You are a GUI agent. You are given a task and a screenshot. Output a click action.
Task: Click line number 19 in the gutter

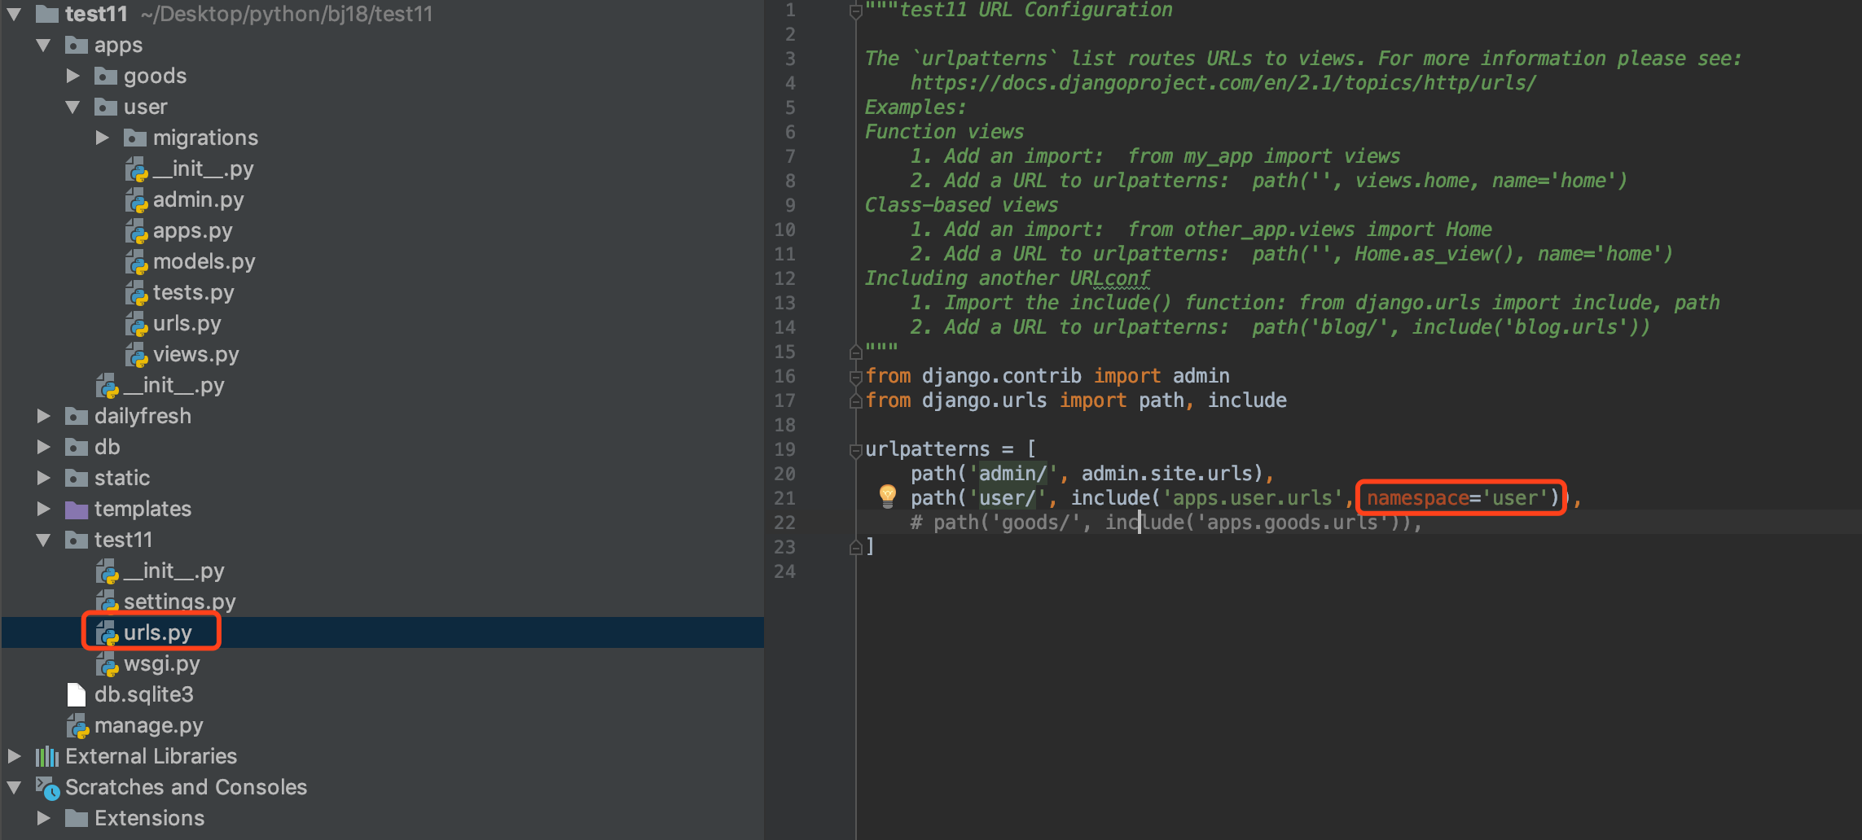tap(784, 449)
